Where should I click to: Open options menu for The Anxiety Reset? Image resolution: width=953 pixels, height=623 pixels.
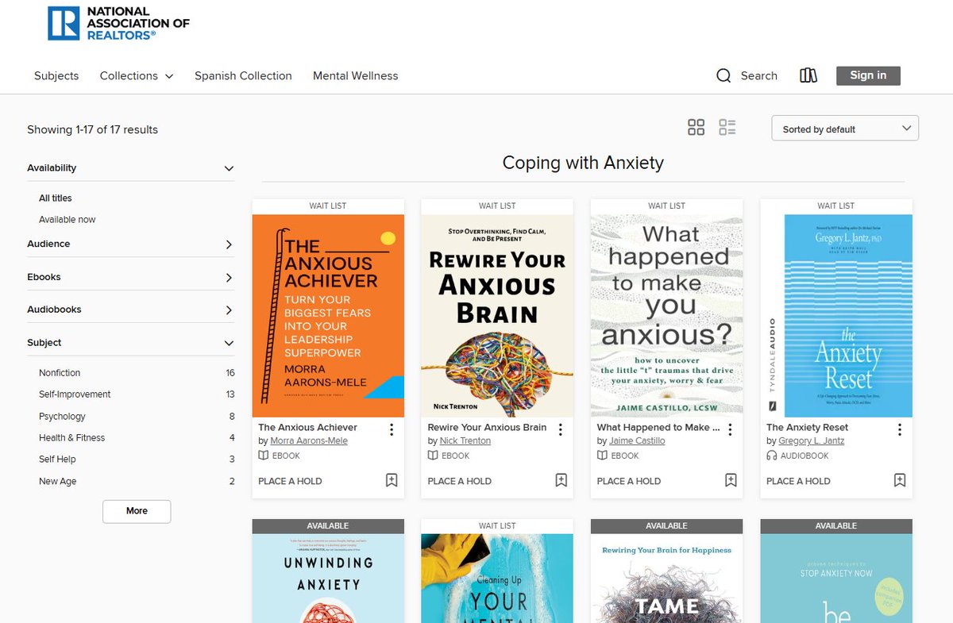pos(900,429)
